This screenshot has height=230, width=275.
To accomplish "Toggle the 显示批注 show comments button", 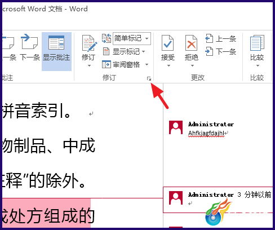I will point(56,51).
